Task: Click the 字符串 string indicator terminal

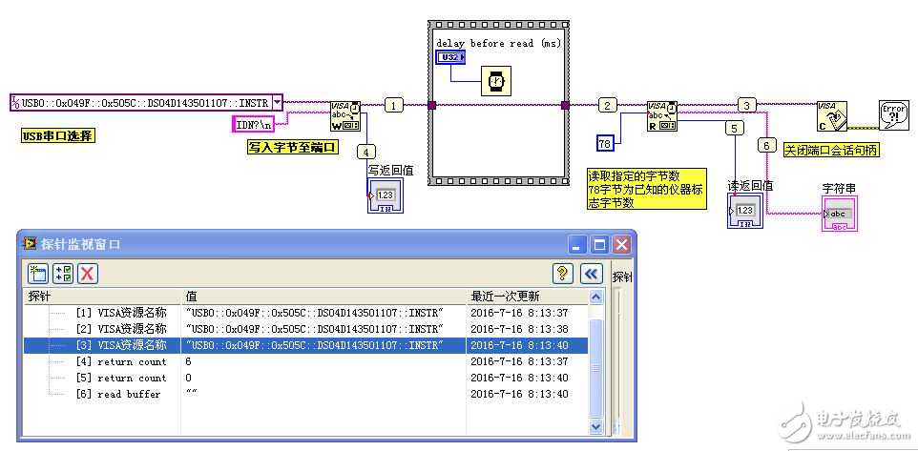Action: (x=840, y=215)
